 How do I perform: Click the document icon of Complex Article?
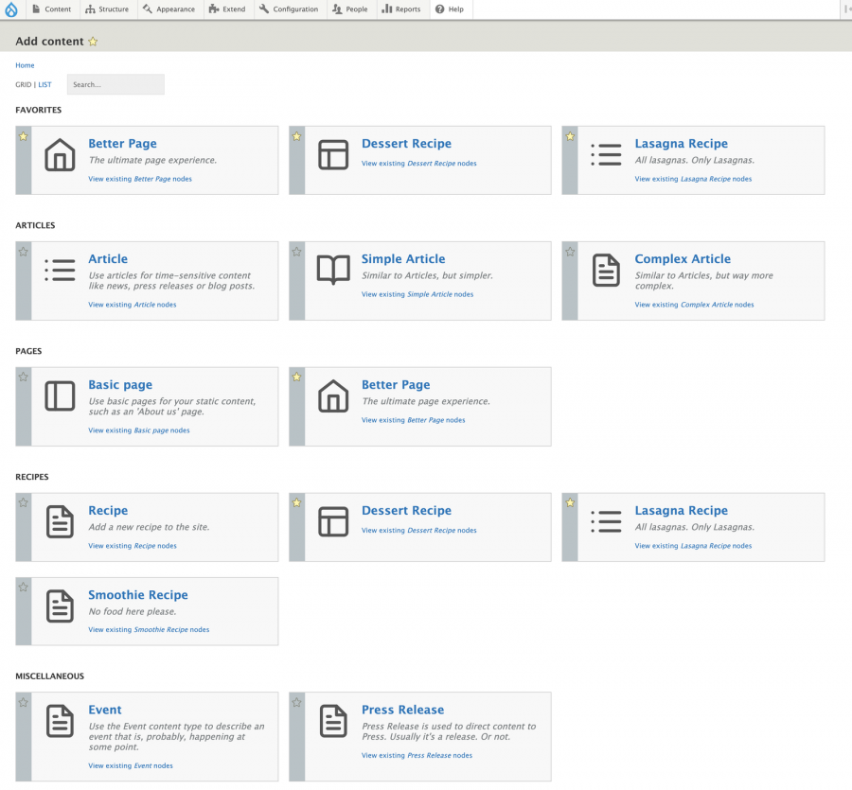point(606,270)
